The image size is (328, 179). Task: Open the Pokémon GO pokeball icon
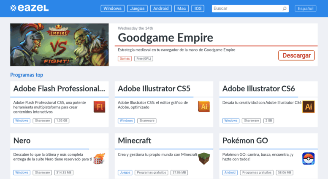point(308,159)
